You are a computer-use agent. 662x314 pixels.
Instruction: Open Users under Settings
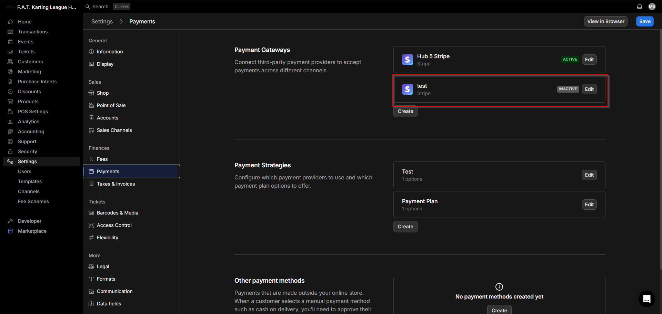[24, 171]
